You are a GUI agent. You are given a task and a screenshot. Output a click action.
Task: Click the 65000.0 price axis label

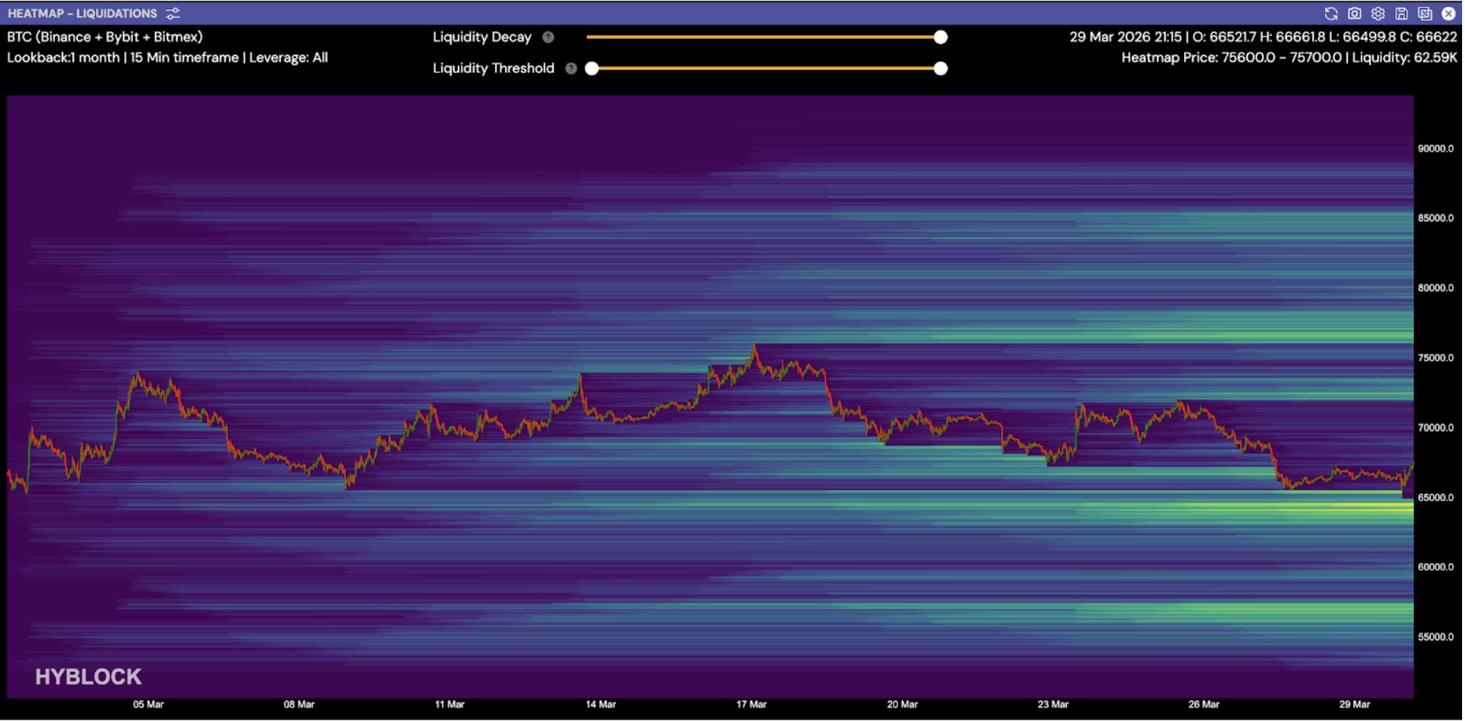1436,498
